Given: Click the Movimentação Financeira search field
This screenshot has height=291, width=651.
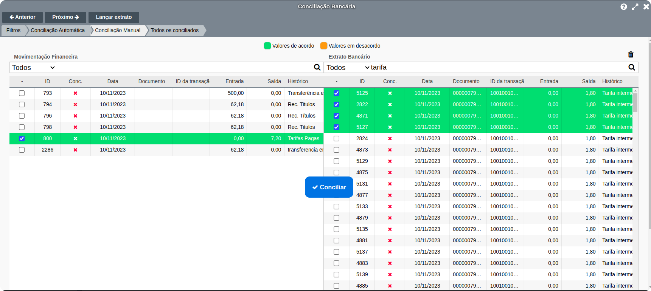Looking at the screenshot, I should [185, 67].
